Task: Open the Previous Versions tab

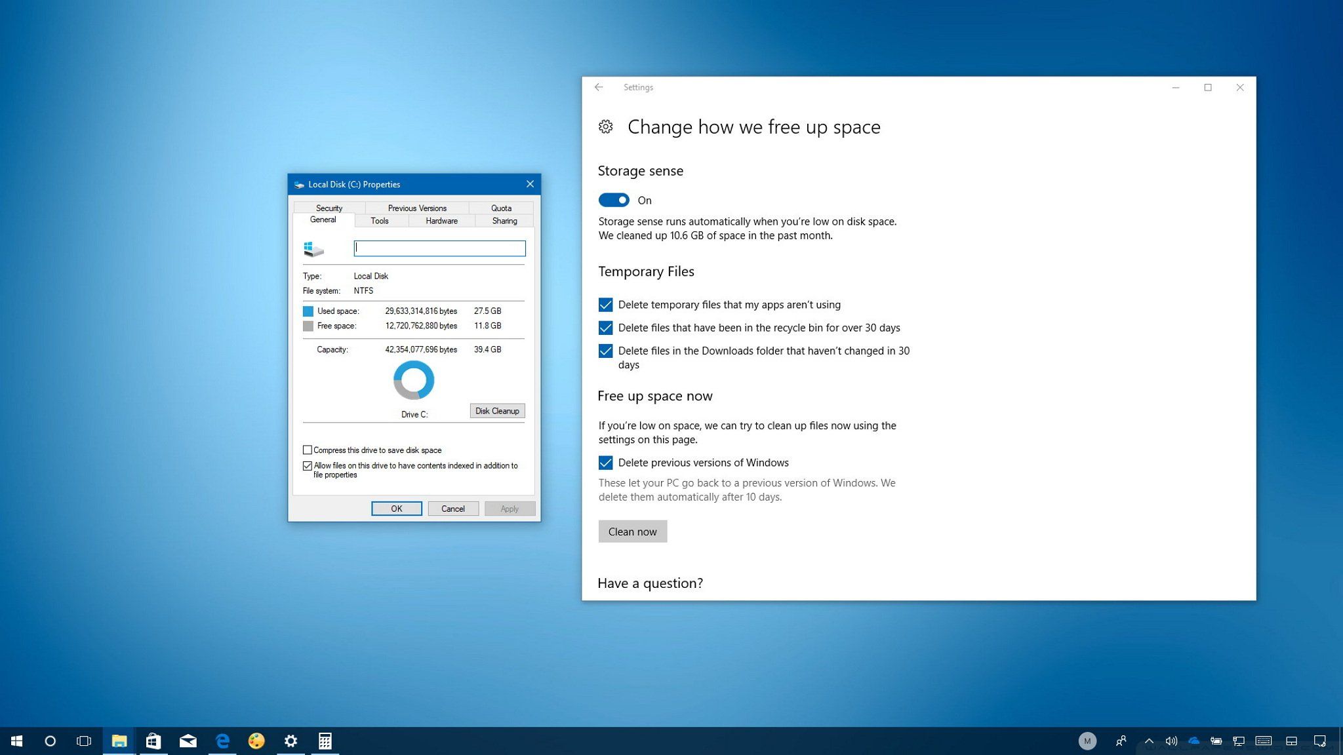Action: point(416,208)
